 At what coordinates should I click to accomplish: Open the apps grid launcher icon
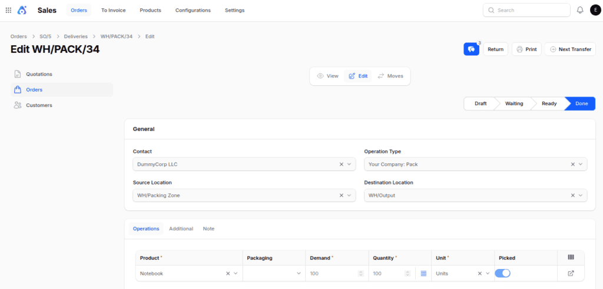pyautogui.click(x=8, y=11)
